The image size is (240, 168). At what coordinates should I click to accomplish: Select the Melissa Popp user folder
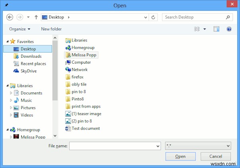pyautogui.click(x=81, y=55)
